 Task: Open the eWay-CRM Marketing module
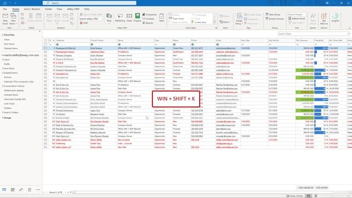[x=120, y=18]
